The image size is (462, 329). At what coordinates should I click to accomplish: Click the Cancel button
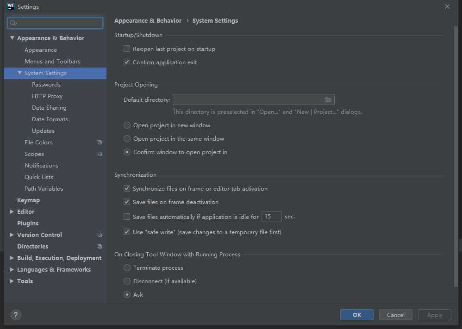[396, 315]
